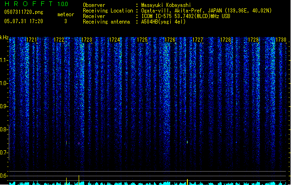Click the Observer name Masayuki Kobayashi
Viewport: 291px width, 185px height.
coord(166,5)
